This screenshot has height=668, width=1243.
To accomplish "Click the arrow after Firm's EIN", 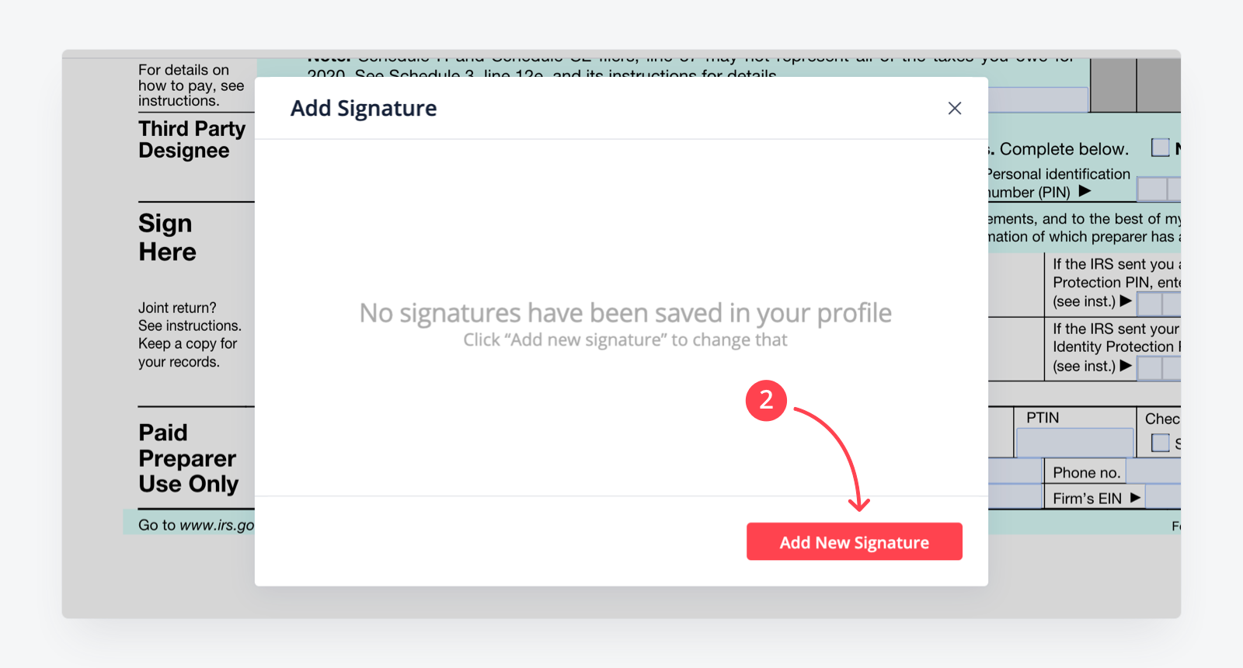I will point(1135,497).
